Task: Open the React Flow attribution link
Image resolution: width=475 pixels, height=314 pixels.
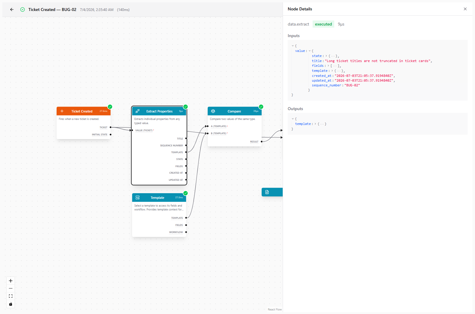Action: coord(275,310)
